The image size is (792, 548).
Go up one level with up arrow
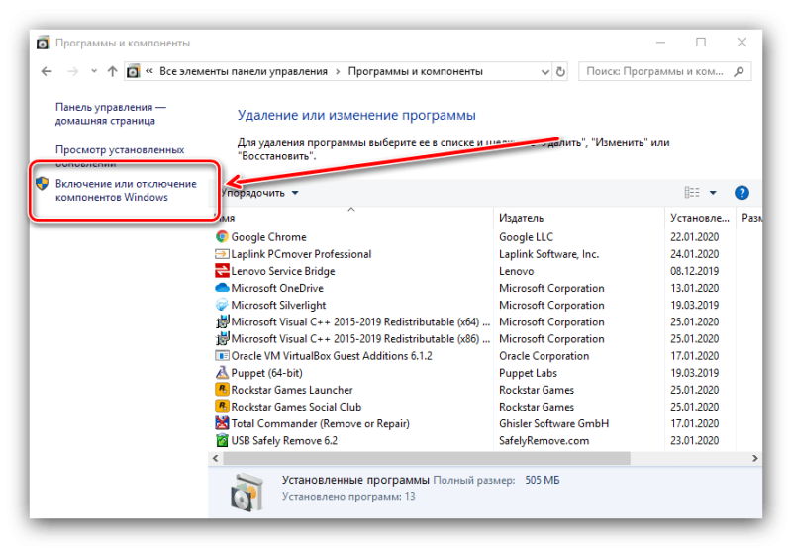[x=112, y=71]
